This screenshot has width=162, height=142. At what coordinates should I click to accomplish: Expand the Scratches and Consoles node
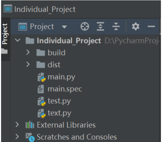[x=17, y=136]
